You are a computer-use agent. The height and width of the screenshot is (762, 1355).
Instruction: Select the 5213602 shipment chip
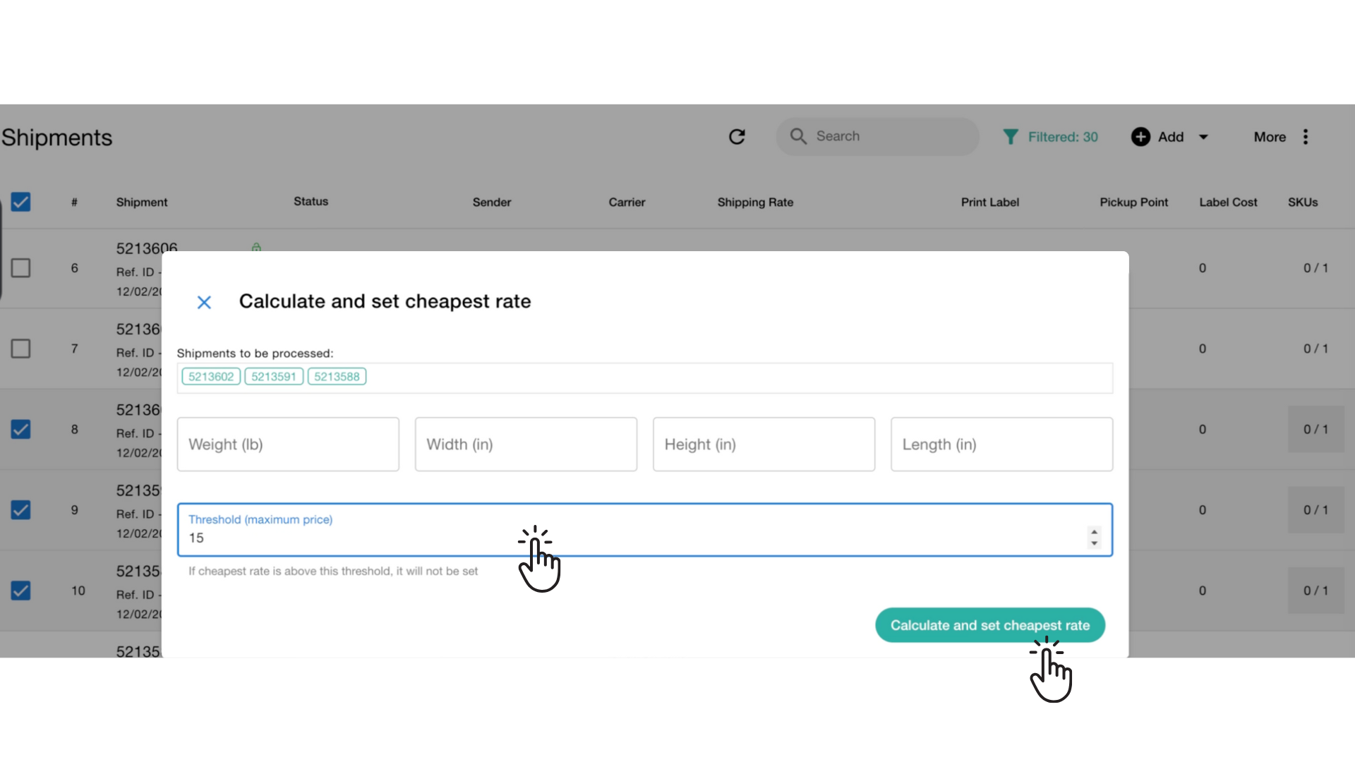(x=210, y=376)
